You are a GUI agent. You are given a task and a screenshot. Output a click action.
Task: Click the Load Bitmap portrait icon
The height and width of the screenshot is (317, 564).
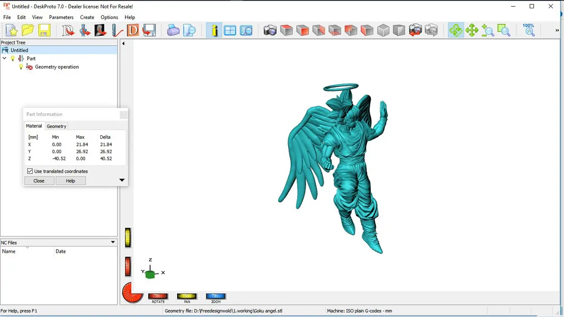click(100, 30)
